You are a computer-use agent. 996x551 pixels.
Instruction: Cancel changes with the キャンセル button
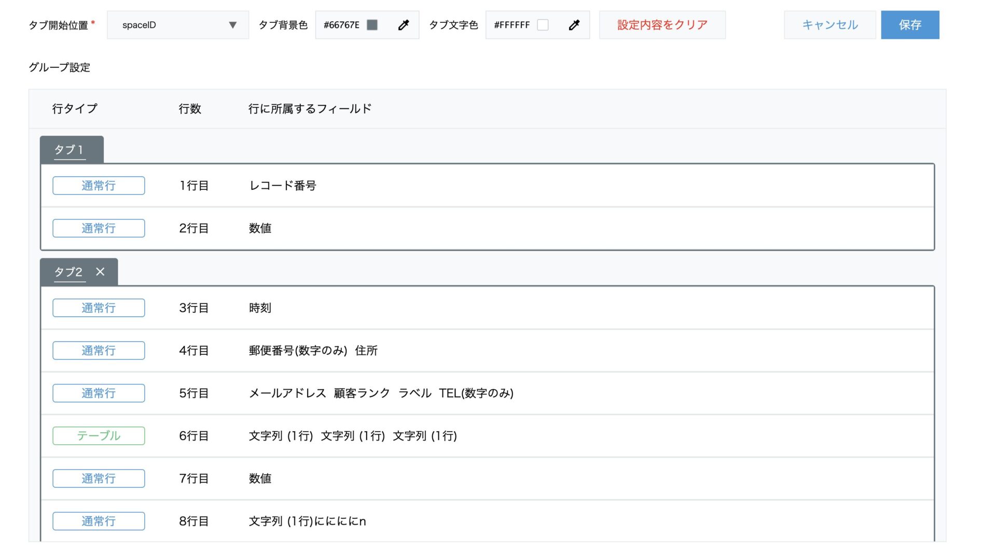[x=829, y=23]
